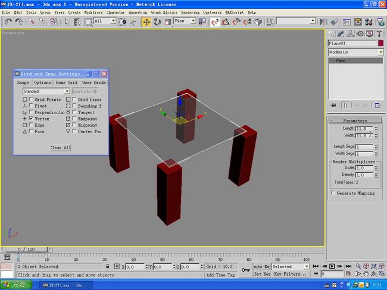This screenshot has height=290, width=387.
Task: Enable Endpoint snap checkbox
Action: pos(74,118)
